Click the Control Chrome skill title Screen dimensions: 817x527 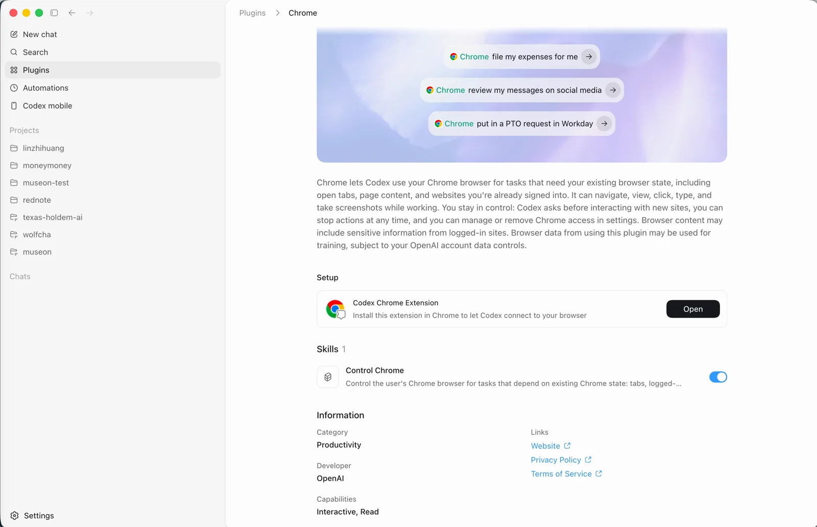tap(375, 370)
